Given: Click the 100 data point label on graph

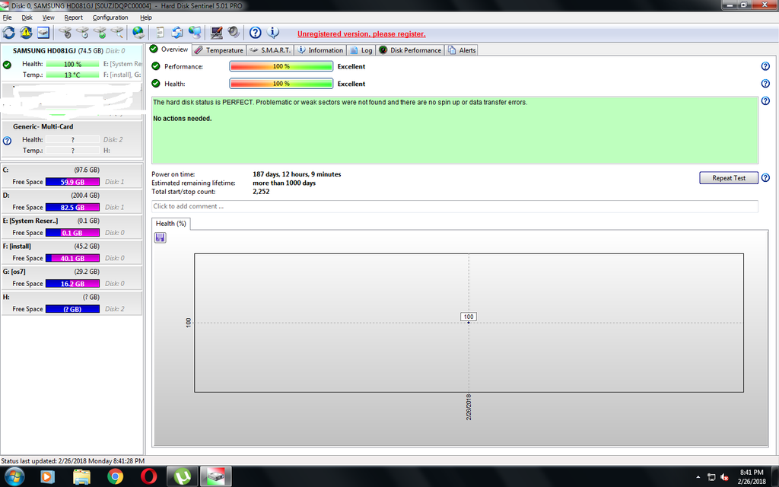Looking at the screenshot, I should 469,317.
